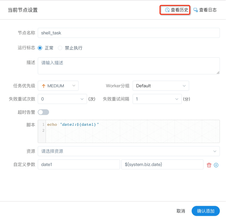Toggle the 超时告警 timeout alarm switch
This screenshot has width=226, height=219.
(43, 112)
